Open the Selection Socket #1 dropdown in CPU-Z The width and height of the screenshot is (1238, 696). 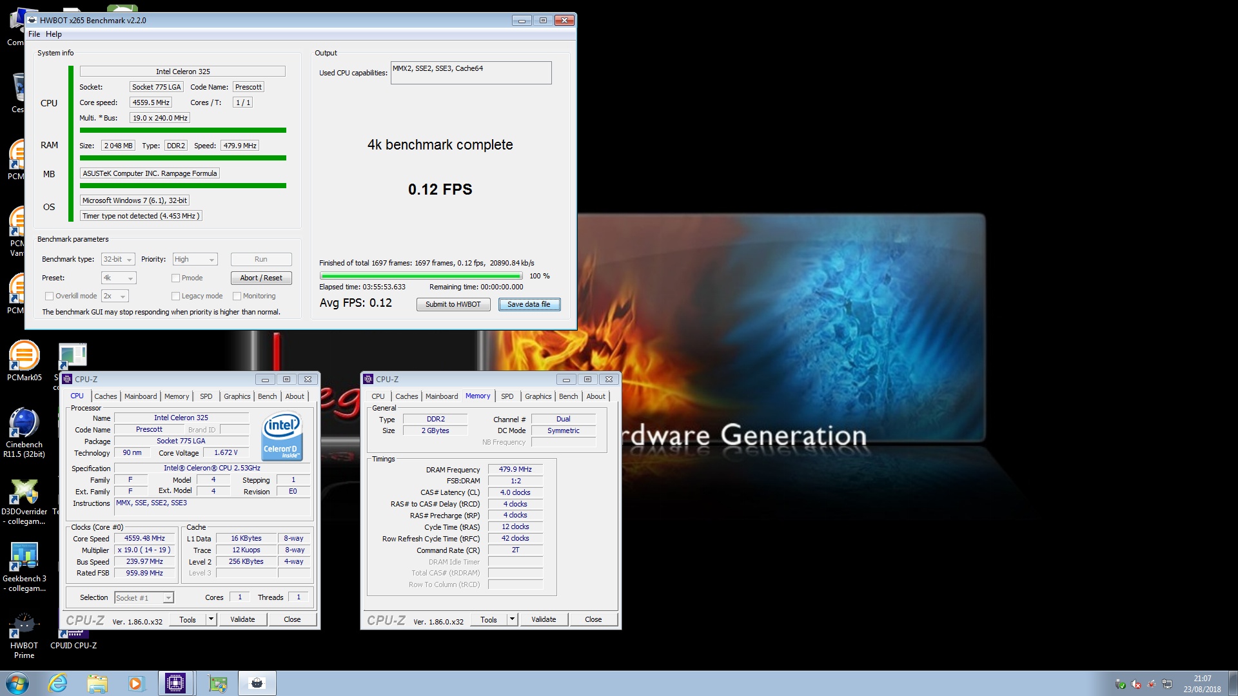tap(144, 597)
